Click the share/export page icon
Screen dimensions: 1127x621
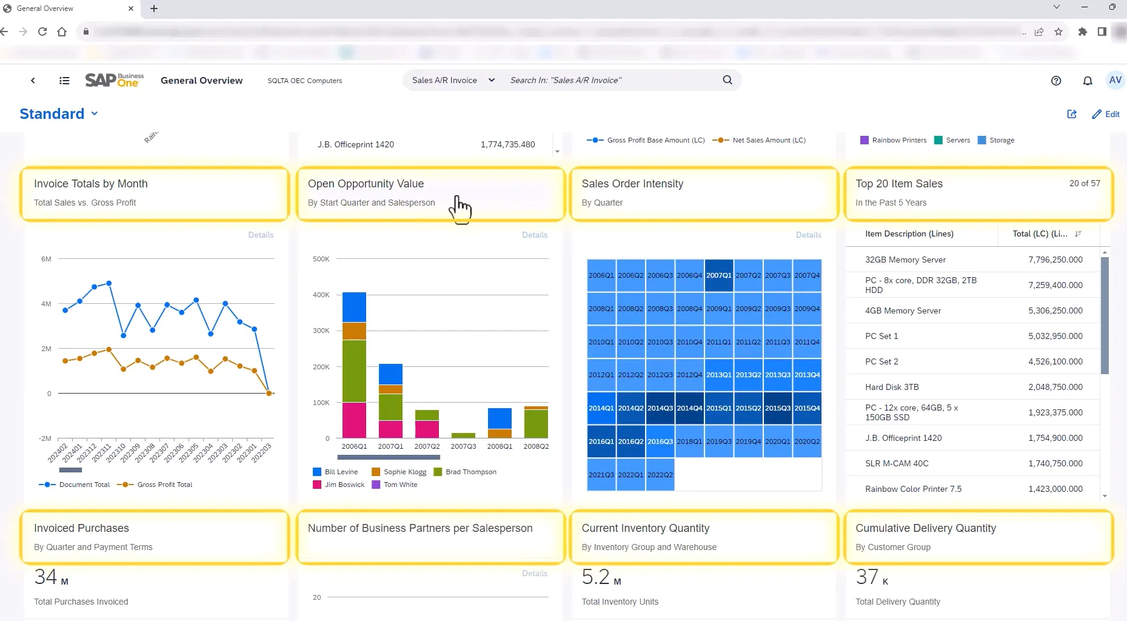click(1071, 114)
